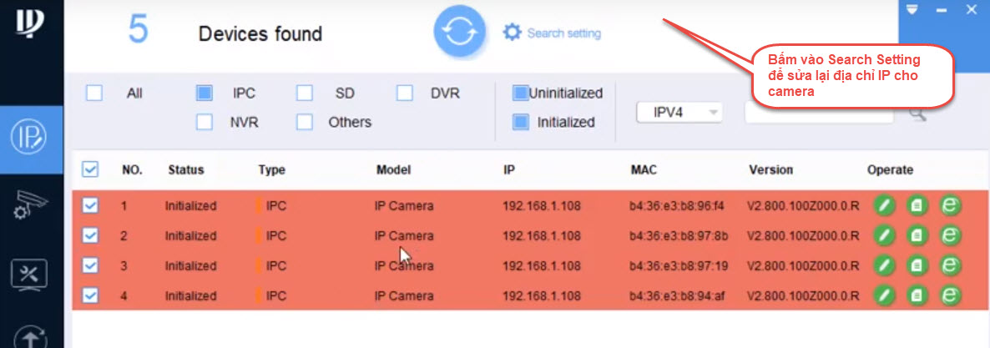The image size is (990, 348).
Task: Click edit pencil icon for row 3
Action: (x=885, y=265)
